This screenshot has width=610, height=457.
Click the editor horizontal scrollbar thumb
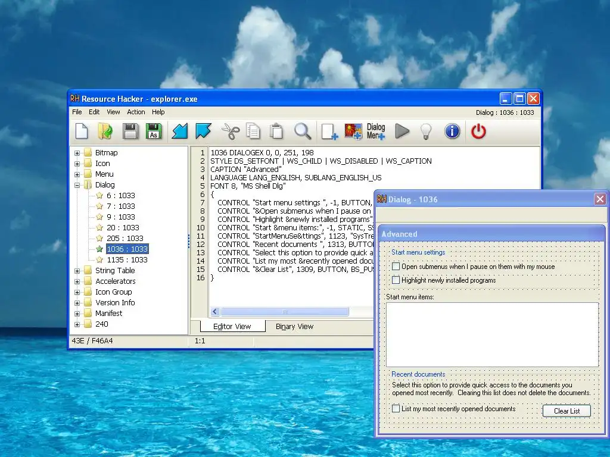(284, 312)
